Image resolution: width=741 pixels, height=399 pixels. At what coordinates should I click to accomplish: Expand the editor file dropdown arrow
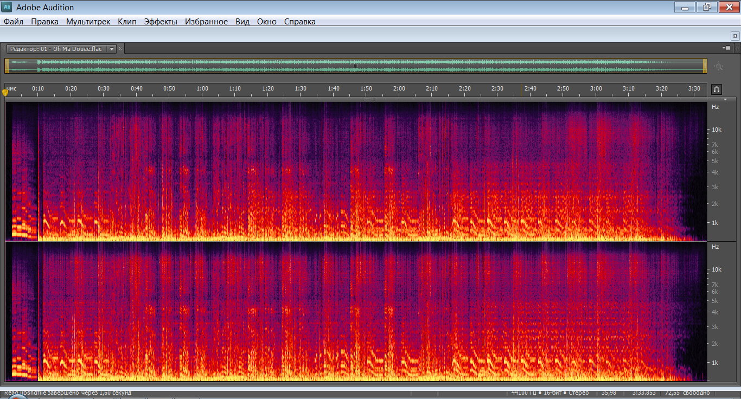tap(112, 49)
